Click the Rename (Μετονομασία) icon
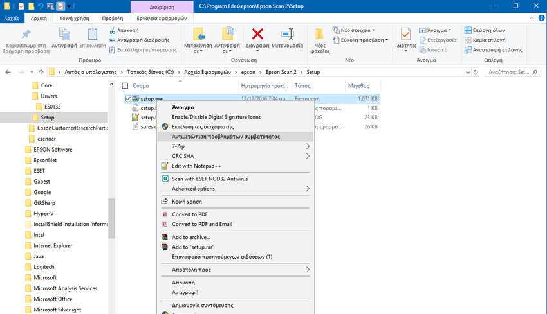The height and width of the screenshot is (314, 547). (x=287, y=34)
